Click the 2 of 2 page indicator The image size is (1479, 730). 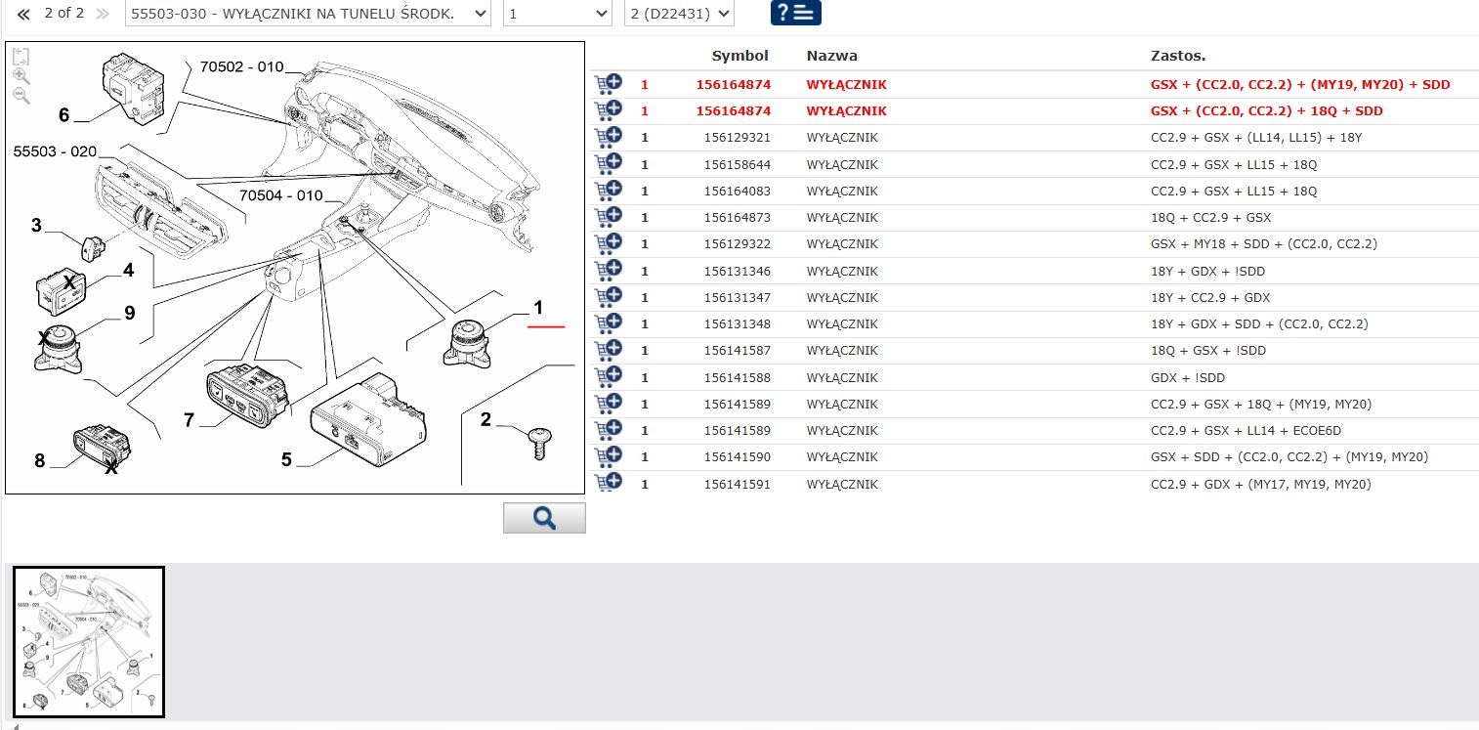pyautogui.click(x=64, y=14)
